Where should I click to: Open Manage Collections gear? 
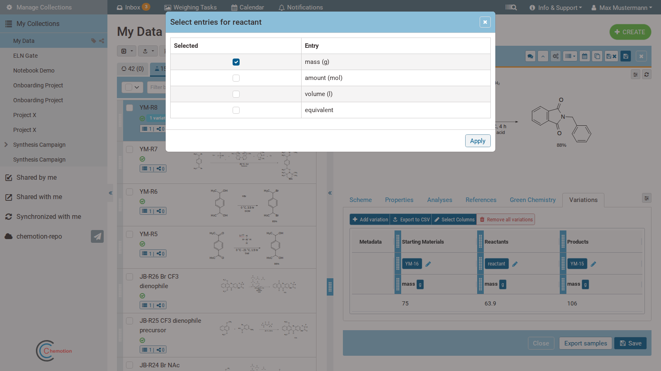[x=9, y=7]
